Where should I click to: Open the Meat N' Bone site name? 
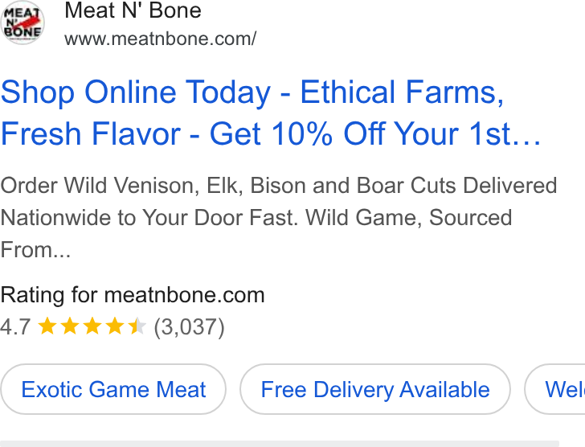tap(133, 10)
